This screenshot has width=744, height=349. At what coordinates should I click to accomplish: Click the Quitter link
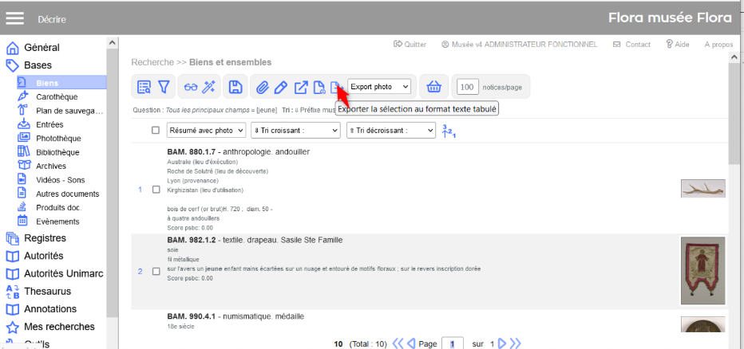pyautogui.click(x=410, y=45)
